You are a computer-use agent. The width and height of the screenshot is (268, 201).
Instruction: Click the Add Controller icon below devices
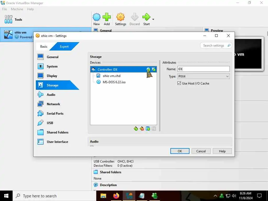136,129
